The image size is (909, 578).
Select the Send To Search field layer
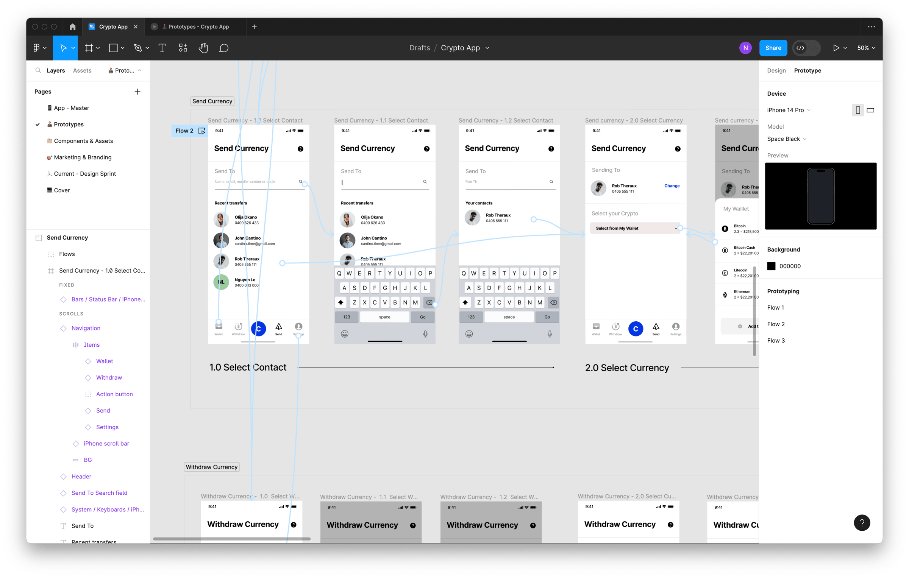[99, 493]
